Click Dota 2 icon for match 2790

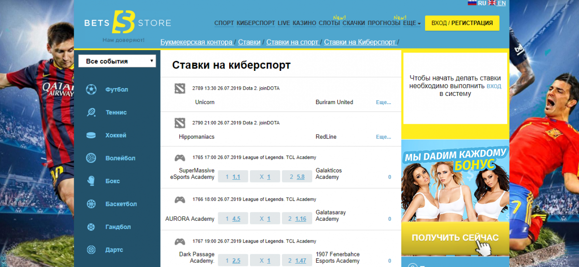(179, 123)
